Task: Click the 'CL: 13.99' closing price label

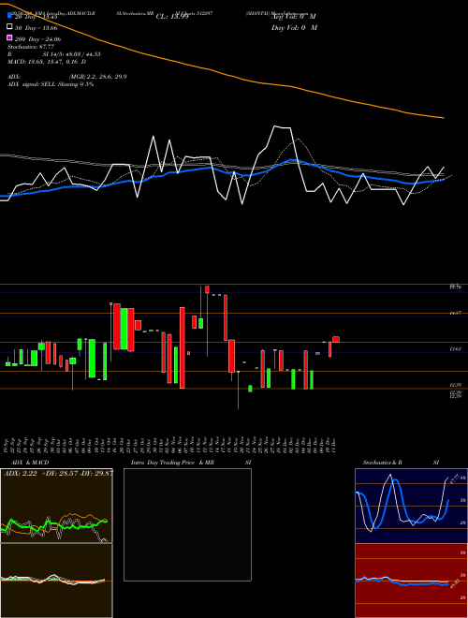Action: tap(172, 17)
